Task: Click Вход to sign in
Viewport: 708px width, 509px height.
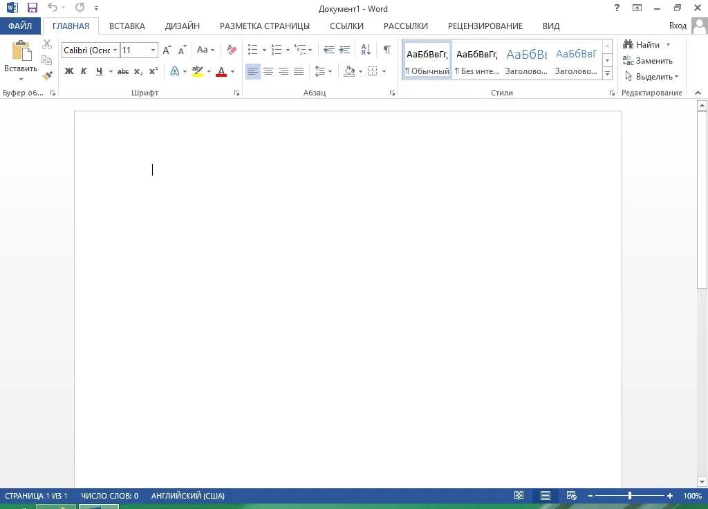Action: 678,26
